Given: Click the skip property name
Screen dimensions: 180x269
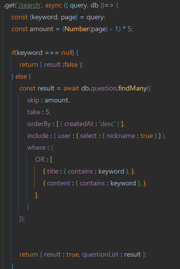Looking at the screenshot, I should [33, 100].
